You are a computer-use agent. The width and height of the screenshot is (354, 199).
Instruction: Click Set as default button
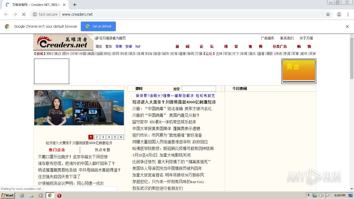tap(98, 26)
